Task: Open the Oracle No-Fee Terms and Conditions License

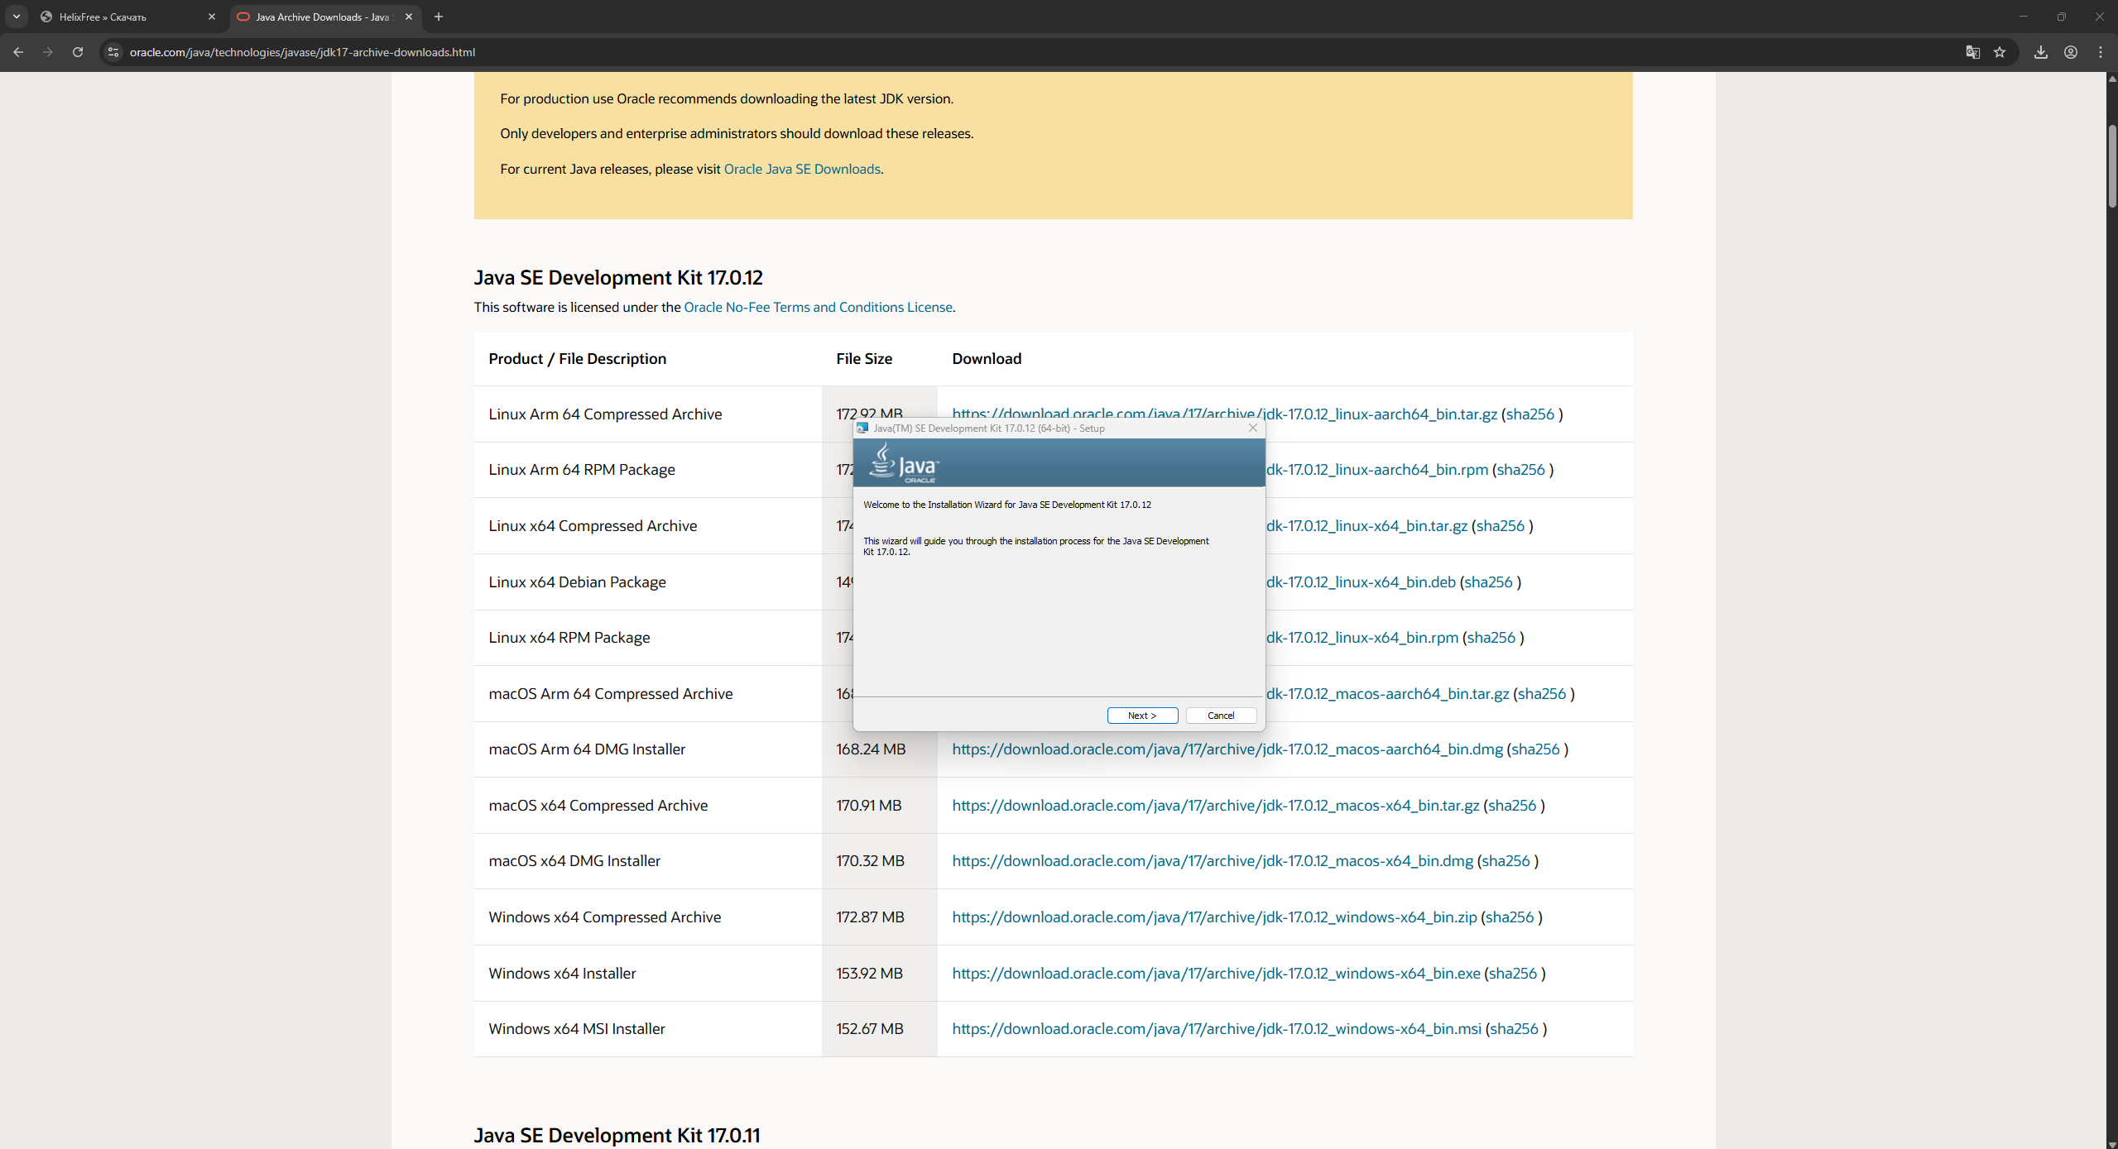Action: 818,307
